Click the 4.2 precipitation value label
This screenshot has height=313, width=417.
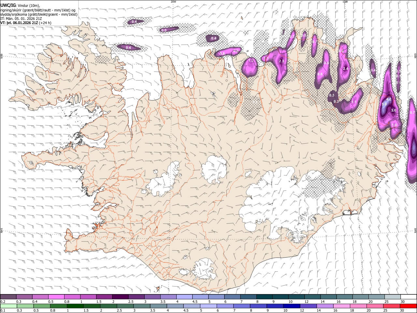coord(389,99)
